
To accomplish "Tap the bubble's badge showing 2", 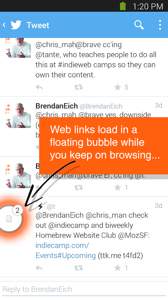I will pos(18,211).
